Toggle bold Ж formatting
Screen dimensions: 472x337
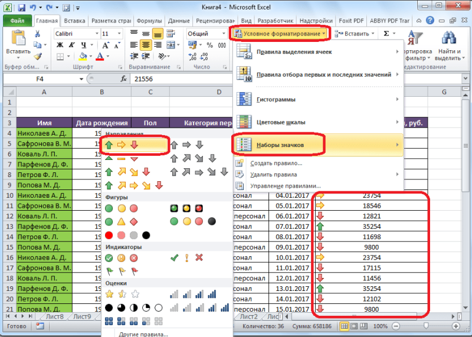(60, 45)
